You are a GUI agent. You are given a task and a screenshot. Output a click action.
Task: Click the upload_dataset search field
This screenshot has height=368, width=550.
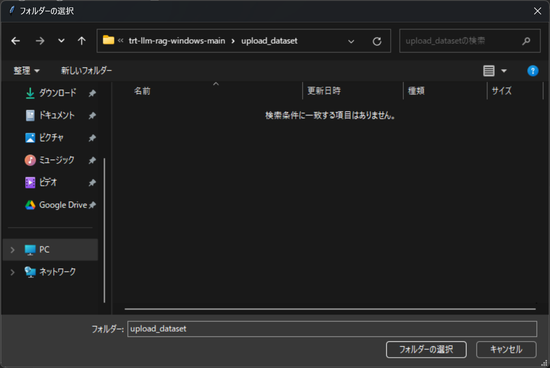[470, 41]
